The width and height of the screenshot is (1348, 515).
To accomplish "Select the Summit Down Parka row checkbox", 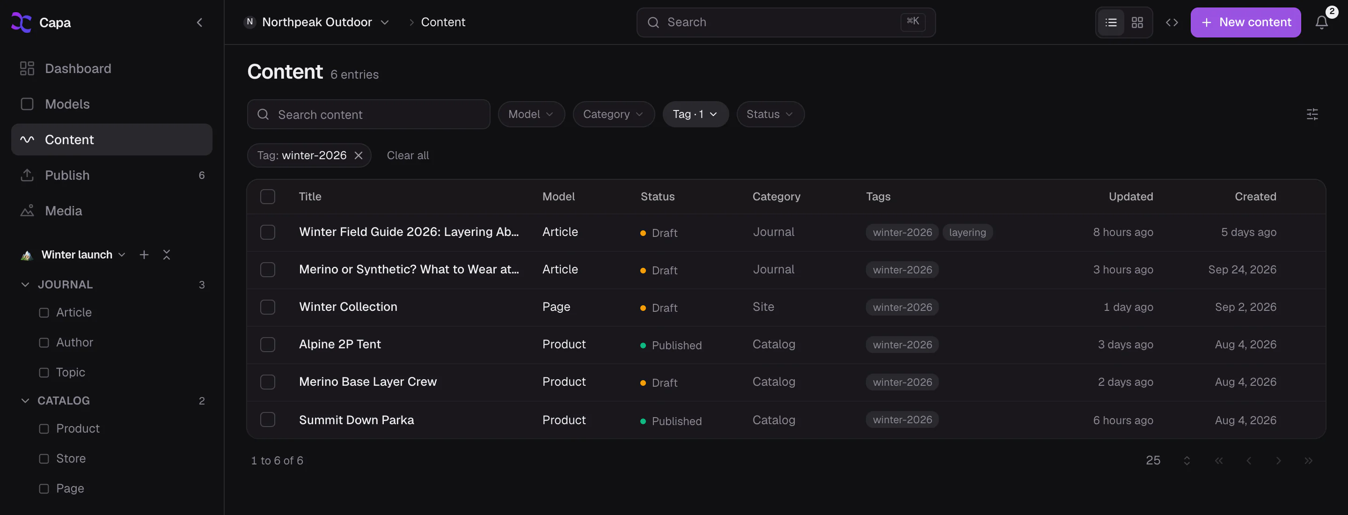I will click(267, 420).
